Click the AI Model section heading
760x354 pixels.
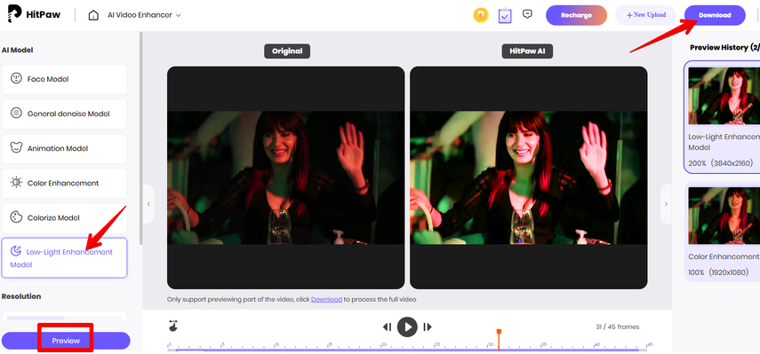click(18, 50)
